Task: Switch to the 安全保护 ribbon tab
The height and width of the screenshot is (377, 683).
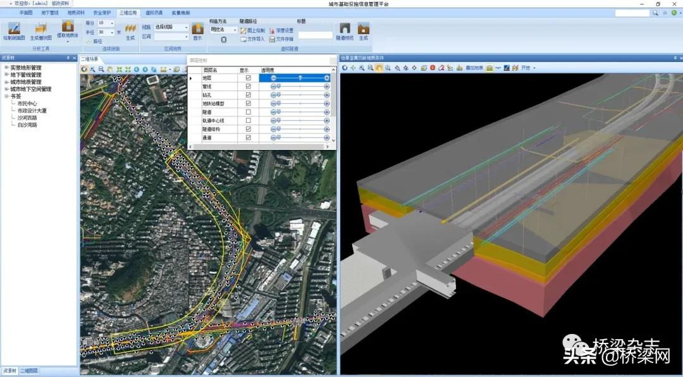Action: coord(102,13)
